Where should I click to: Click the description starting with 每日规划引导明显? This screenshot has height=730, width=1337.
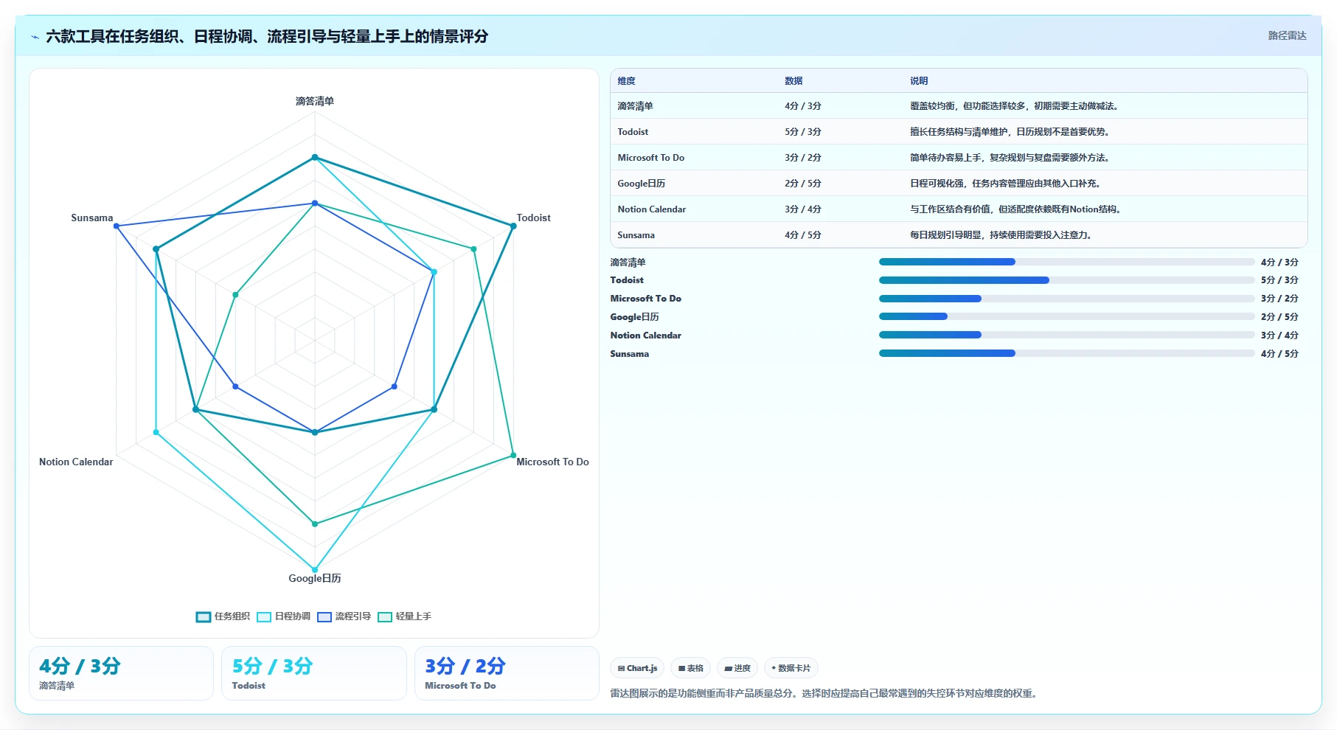(1002, 235)
